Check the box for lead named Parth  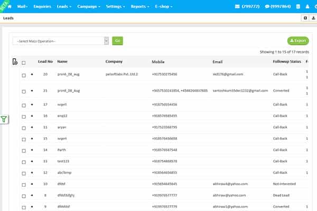coord(24,150)
